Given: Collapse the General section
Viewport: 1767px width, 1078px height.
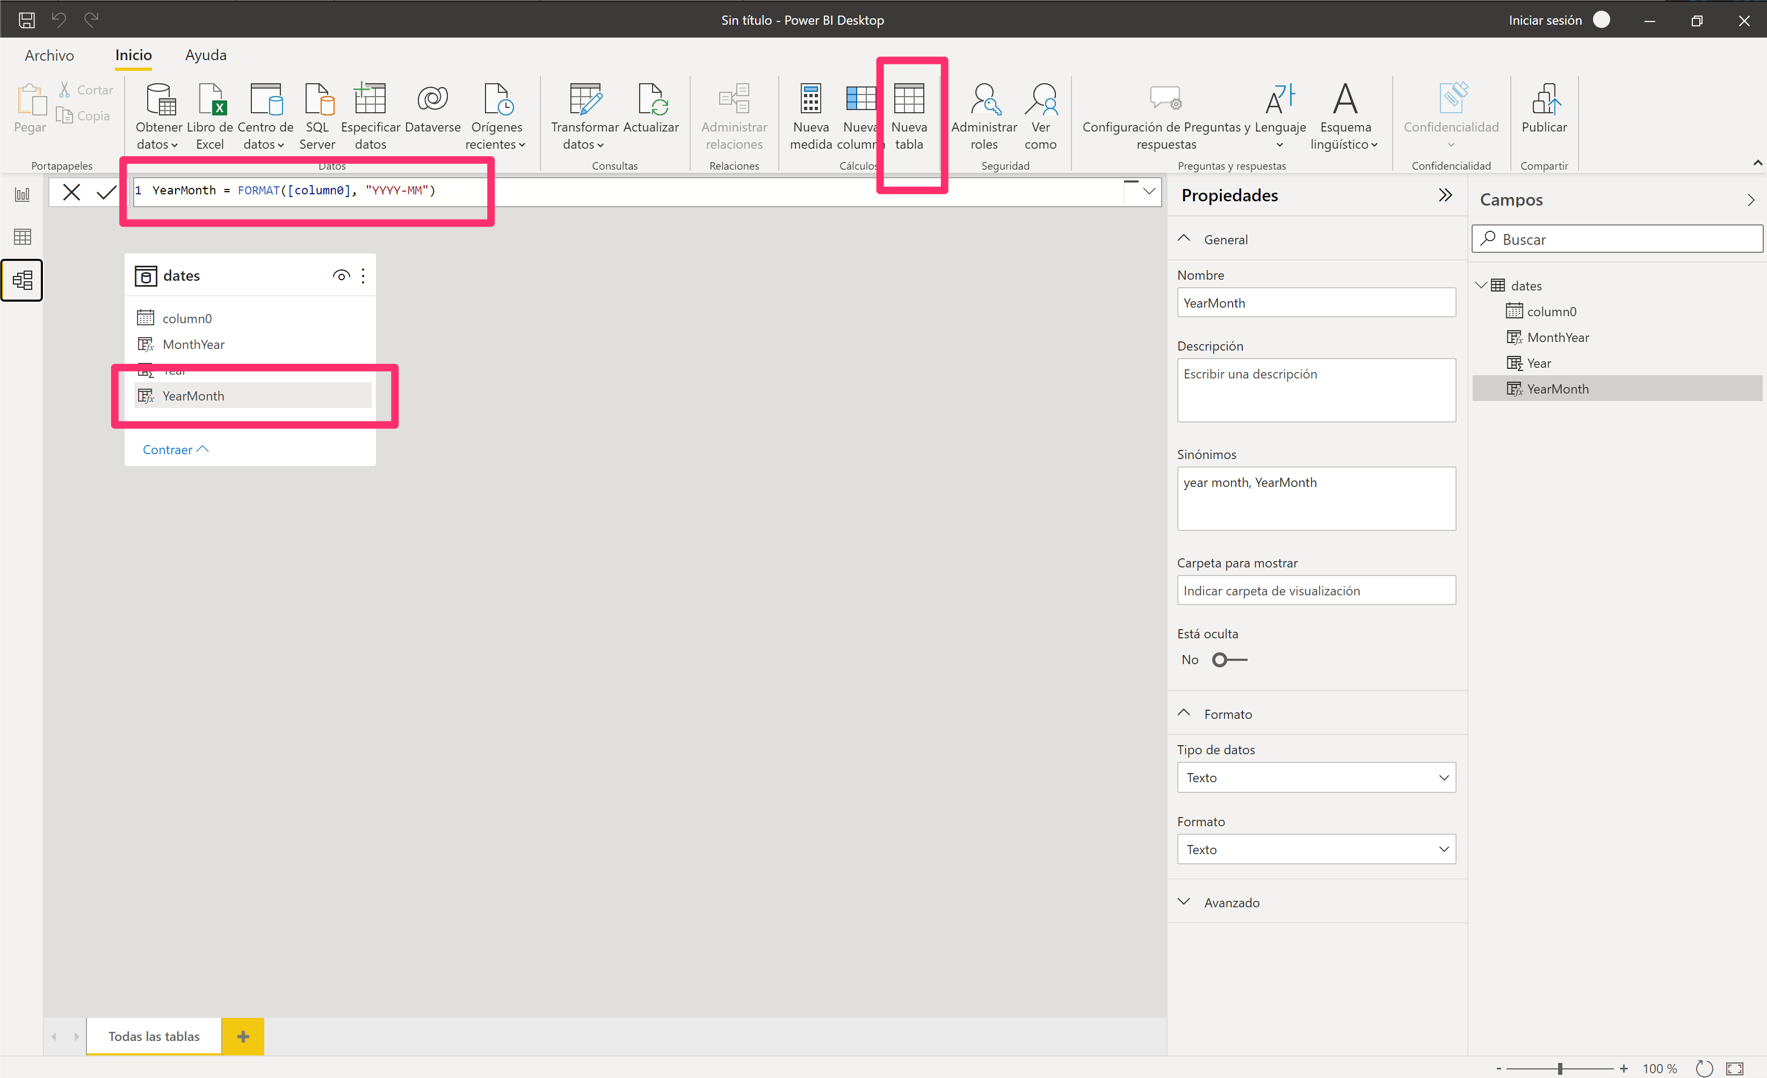Looking at the screenshot, I should coord(1184,239).
